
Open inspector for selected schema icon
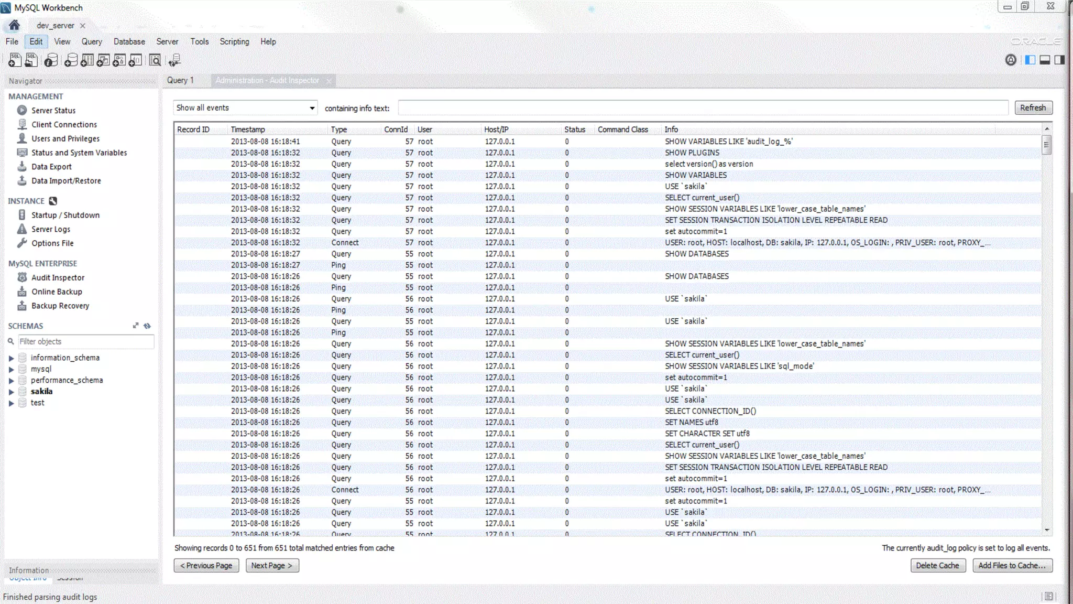pyautogui.click(x=51, y=60)
